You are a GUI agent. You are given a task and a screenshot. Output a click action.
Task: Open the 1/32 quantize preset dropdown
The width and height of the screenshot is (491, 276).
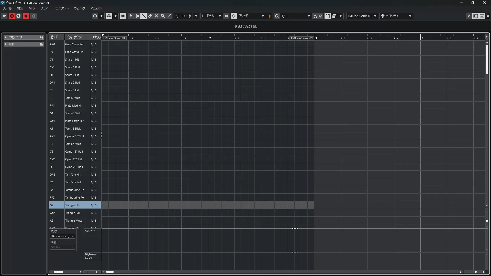[x=309, y=16]
